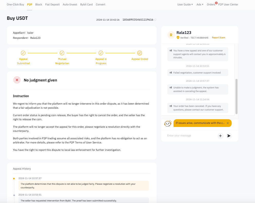Click the Report Scam link
The width and height of the screenshot is (255, 203).
coord(218,38)
